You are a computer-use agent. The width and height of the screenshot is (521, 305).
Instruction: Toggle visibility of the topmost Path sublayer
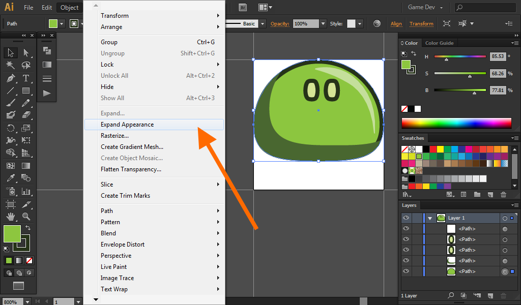coord(406,229)
